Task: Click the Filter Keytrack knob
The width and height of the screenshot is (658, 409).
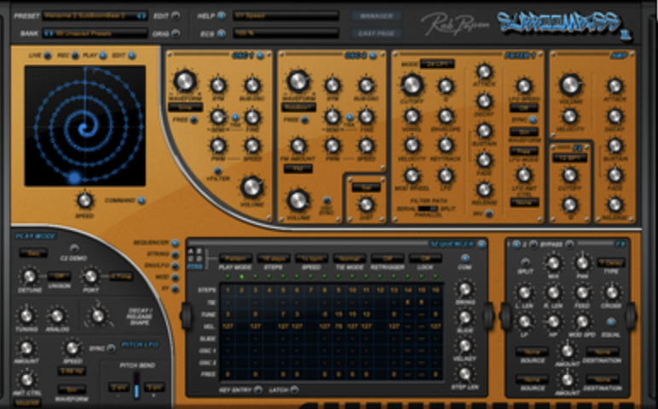Action: [x=446, y=146]
